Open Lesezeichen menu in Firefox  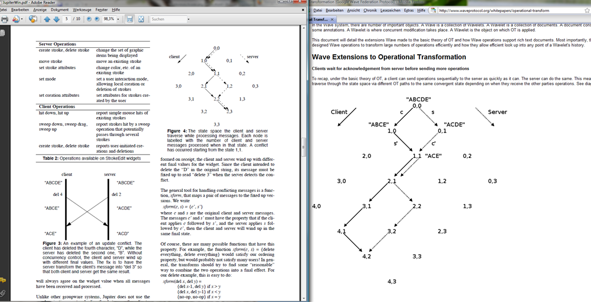391,10
